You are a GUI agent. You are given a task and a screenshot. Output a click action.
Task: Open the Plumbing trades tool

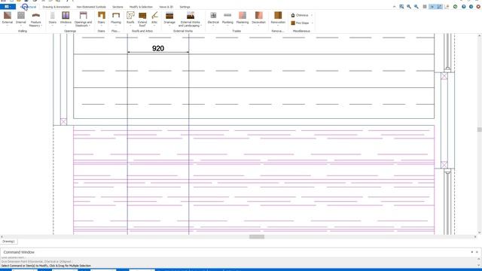[227, 18]
